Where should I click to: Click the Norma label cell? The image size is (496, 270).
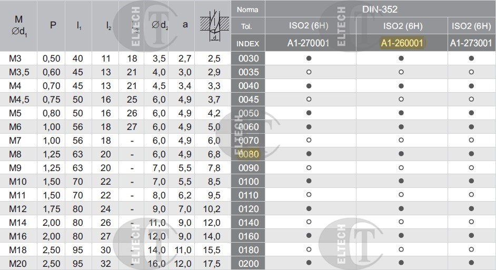point(247,9)
